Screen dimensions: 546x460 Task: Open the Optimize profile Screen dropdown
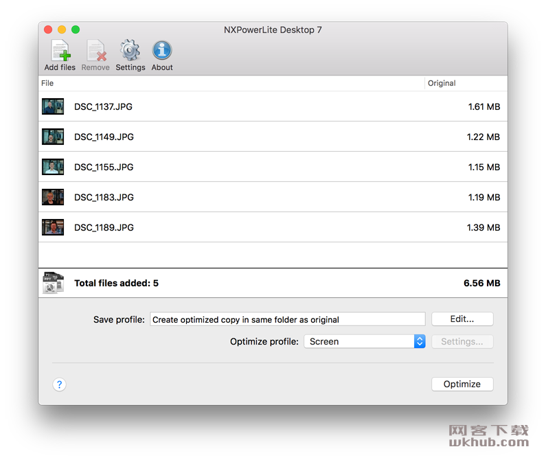(365, 342)
